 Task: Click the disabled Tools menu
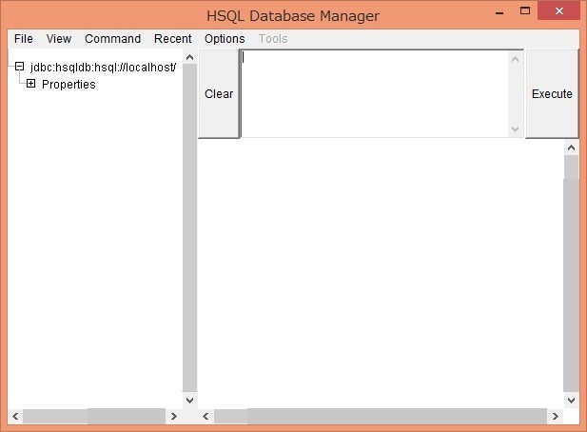click(273, 39)
